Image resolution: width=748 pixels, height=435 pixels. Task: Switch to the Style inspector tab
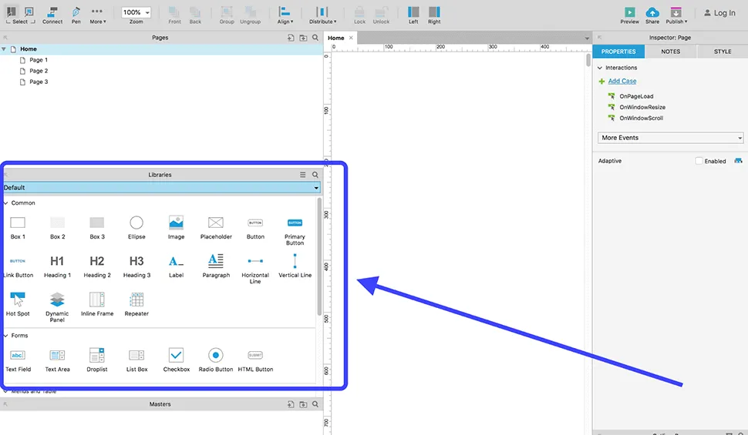click(x=722, y=52)
